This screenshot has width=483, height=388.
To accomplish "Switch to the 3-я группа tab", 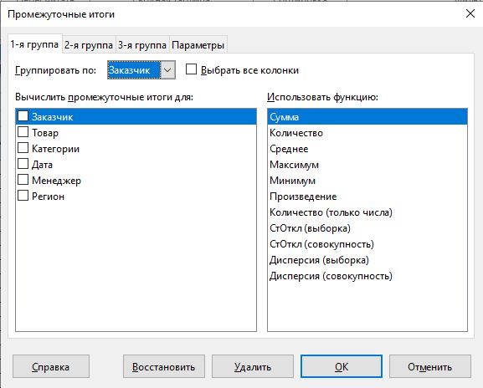I will (x=142, y=45).
